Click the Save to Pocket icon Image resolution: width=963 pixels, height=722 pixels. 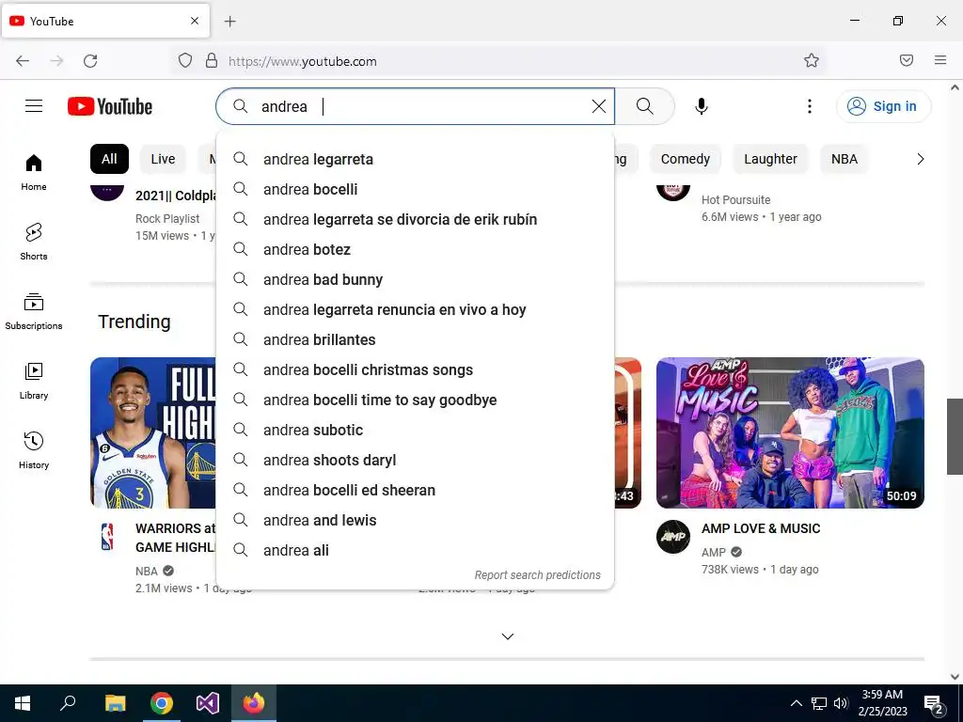tap(907, 60)
